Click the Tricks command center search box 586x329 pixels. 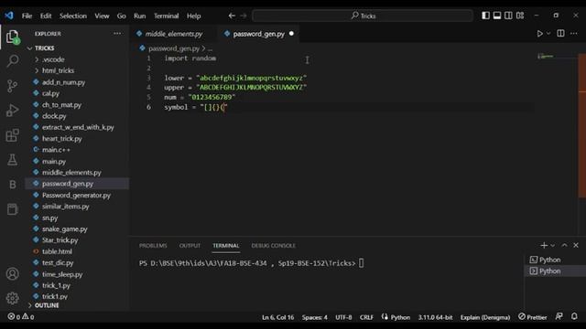[x=363, y=16]
